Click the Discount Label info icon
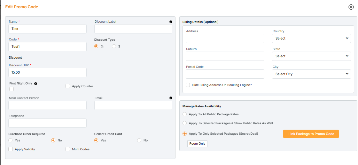This screenshot has width=358, height=165. (x=171, y=22)
